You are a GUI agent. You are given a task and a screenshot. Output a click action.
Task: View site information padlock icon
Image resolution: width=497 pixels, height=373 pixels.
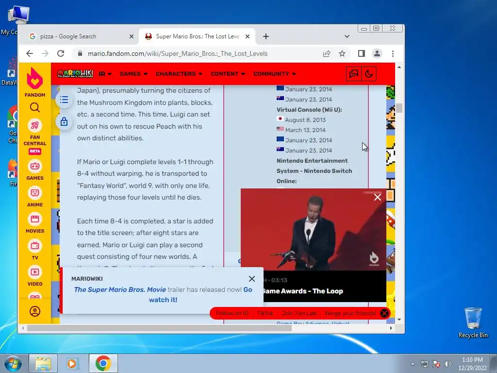pyautogui.click(x=80, y=53)
